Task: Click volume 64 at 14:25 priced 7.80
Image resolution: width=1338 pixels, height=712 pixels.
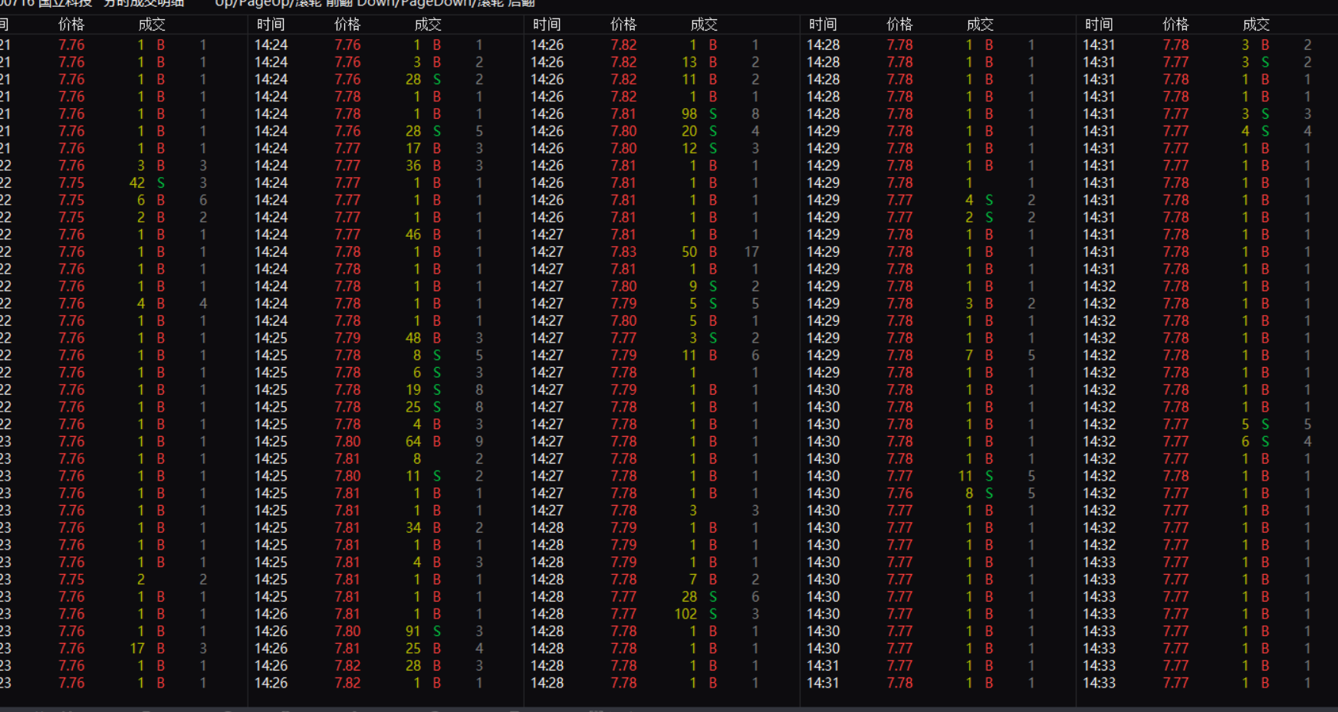Action: 413,441
